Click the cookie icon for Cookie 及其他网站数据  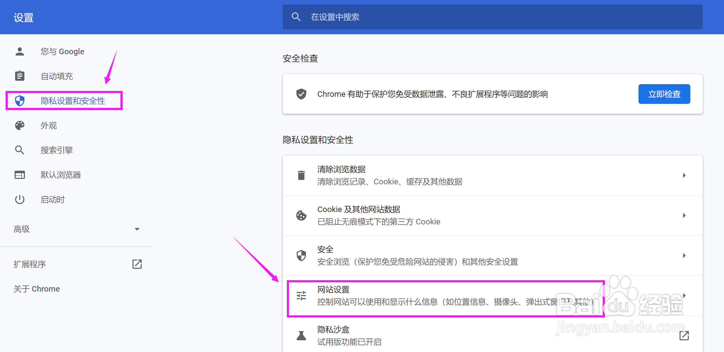301,215
